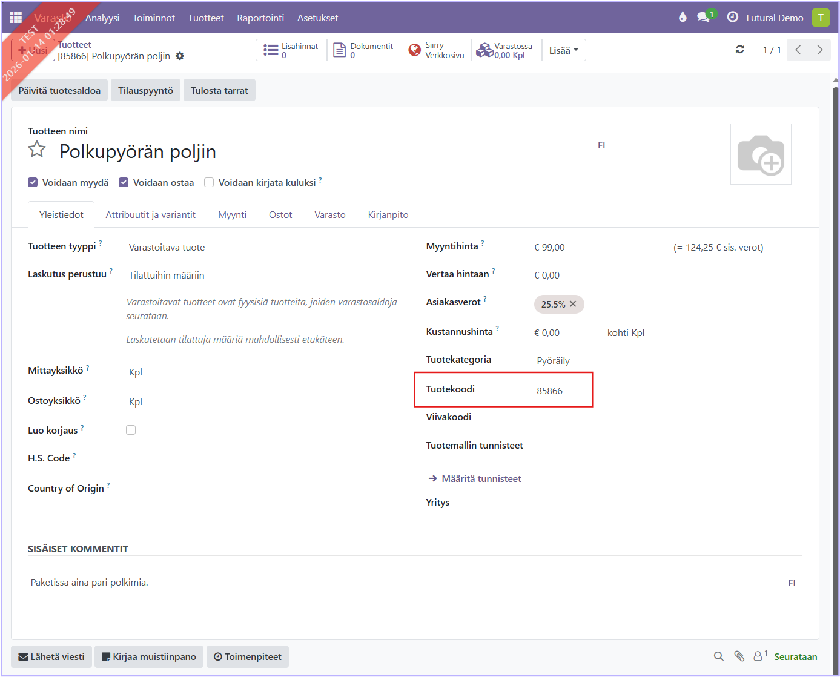The width and height of the screenshot is (840, 677).
Task: Enable Voidaan kirjata kuluksi checkbox
Action: 209,182
